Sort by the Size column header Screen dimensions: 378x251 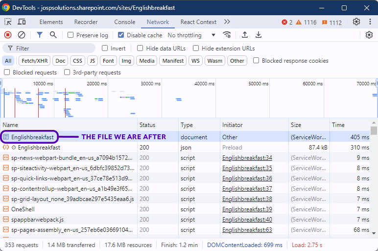click(x=309, y=125)
